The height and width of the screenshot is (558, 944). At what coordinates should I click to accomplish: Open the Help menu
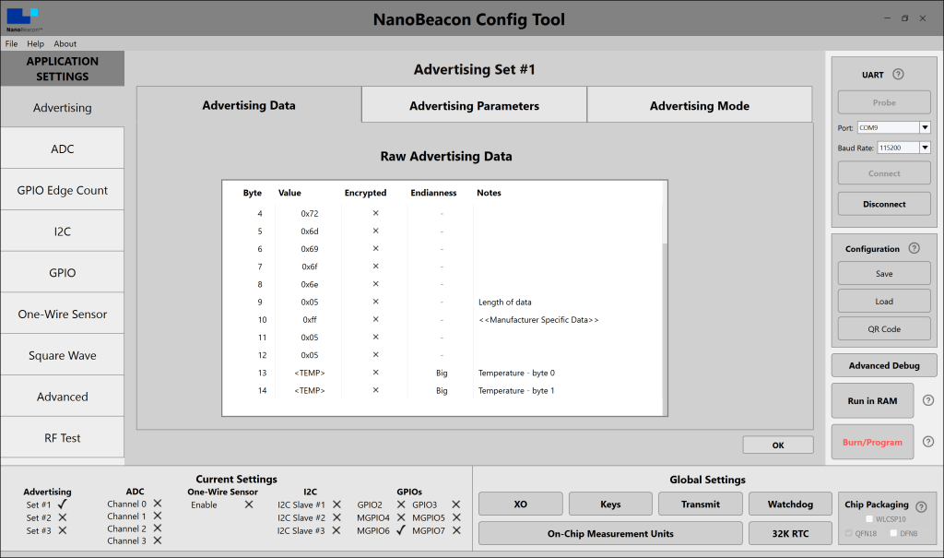36,43
